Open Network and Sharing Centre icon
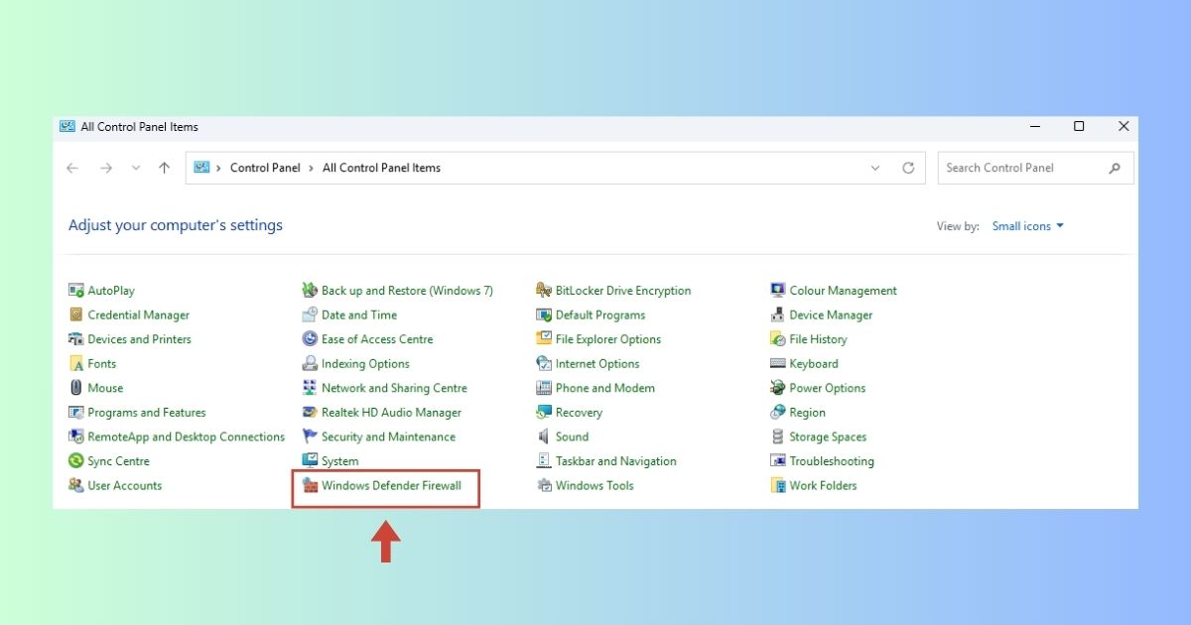The height and width of the screenshot is (625, 1191). tap(310, 388)
